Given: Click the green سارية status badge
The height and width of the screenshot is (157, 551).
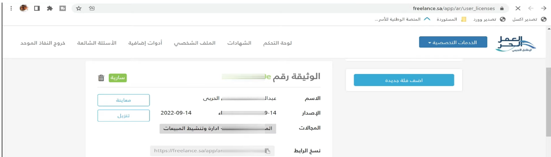Looking at the screenshot, I should [x=117, y=78].
